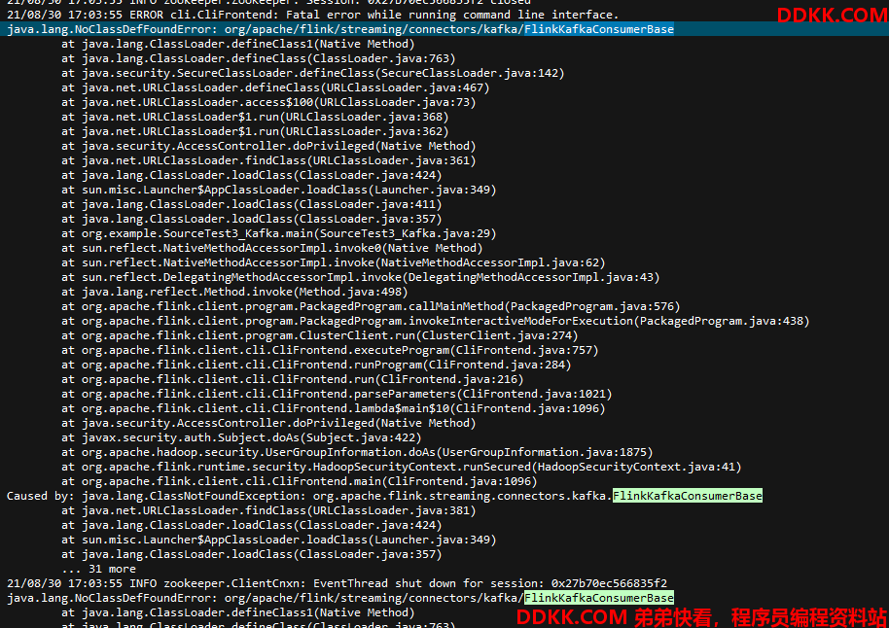Image resolution: width=889 pixels, height=628 pixels.
Task: Click the '... 31 more' line
Action: (99, 570)
